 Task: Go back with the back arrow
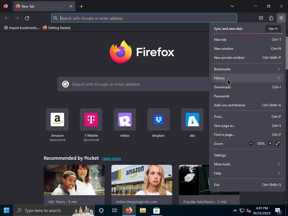(7, 18)
